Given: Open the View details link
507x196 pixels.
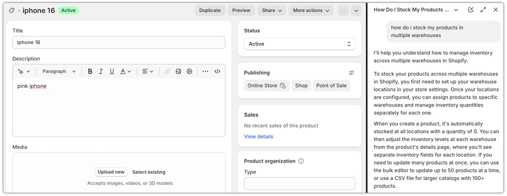Looking at the screenshot, I should click(x=259, y=136).
